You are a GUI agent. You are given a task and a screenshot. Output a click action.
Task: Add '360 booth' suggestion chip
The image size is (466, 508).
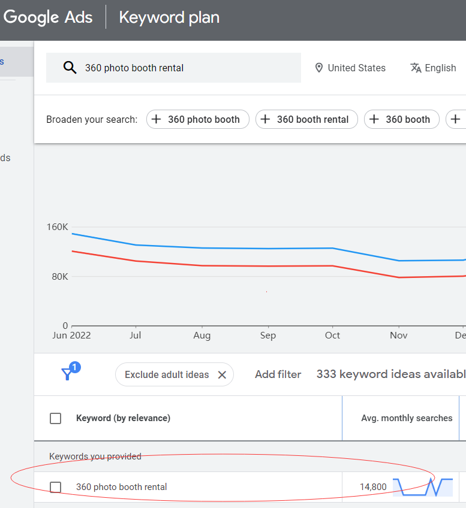point(402,119)
